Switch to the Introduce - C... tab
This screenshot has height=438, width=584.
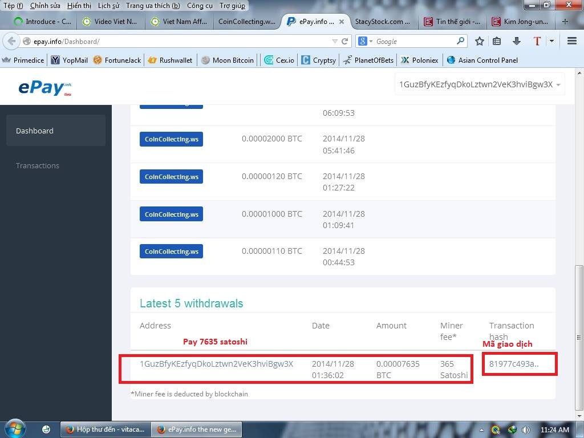[x=42, y=22]
